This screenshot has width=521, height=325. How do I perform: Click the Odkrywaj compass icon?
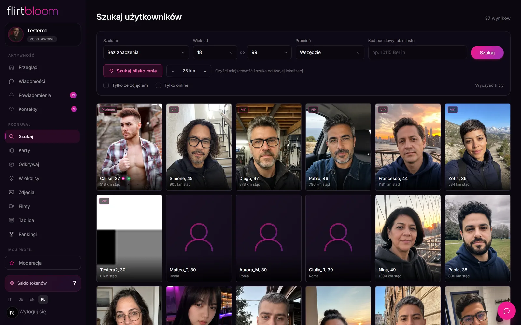tap(12, 164)
